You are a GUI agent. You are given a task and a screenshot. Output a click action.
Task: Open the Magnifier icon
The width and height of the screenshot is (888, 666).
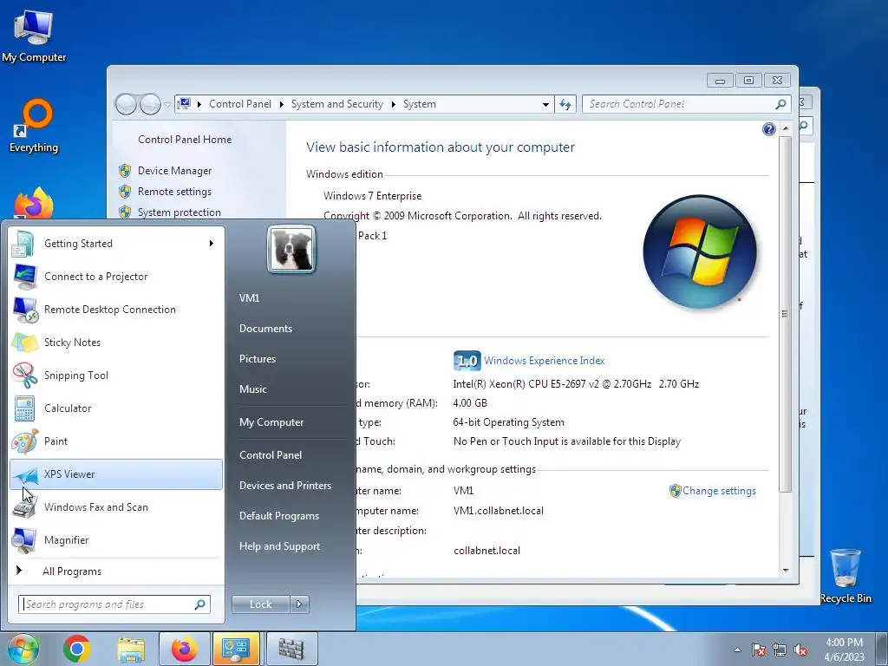click(x=24, y=540)
